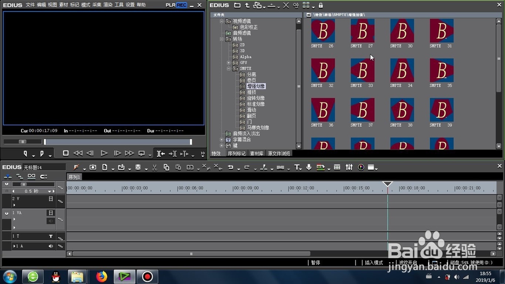Toggle the lock icon in effects panel
The height and width of the screenshot is (284, 505).
point(321,5)
